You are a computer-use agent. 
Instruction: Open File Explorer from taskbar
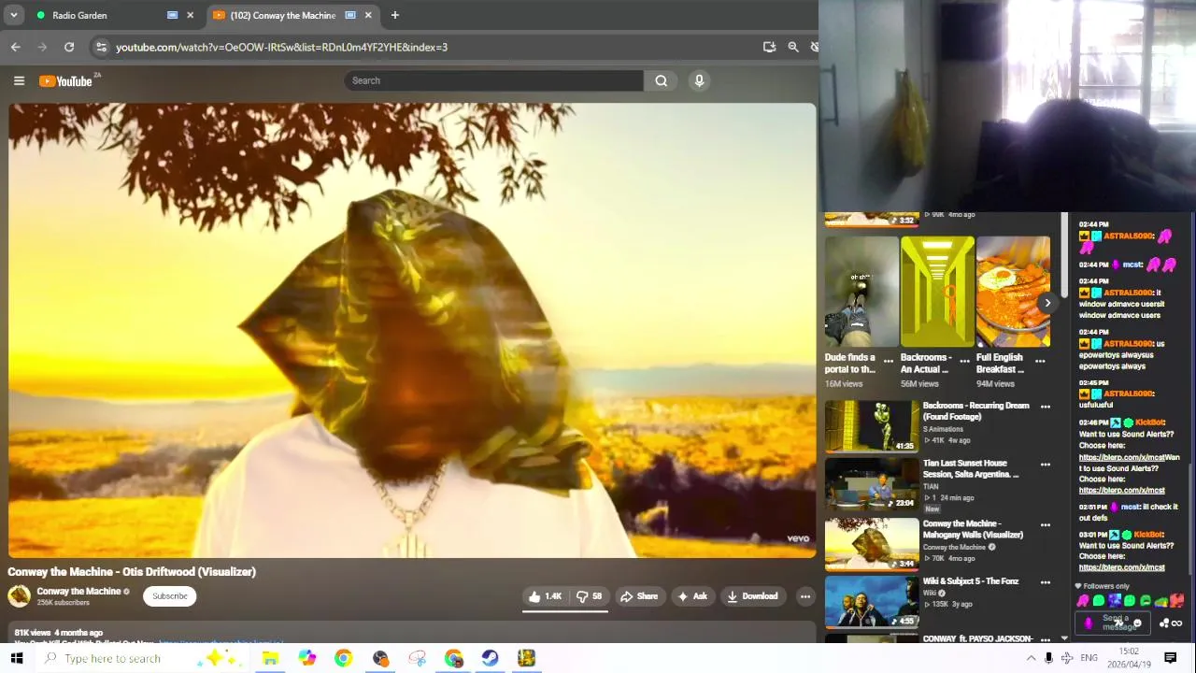pos(270,658)
